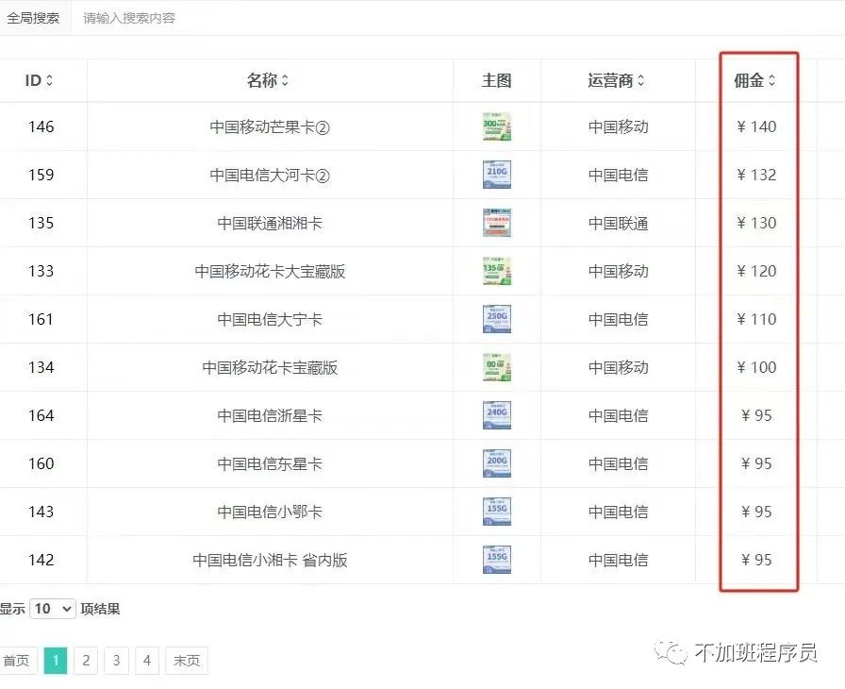
Task: Open thumbnail for 中国电信大河卡②
Action: click(496, 175)
